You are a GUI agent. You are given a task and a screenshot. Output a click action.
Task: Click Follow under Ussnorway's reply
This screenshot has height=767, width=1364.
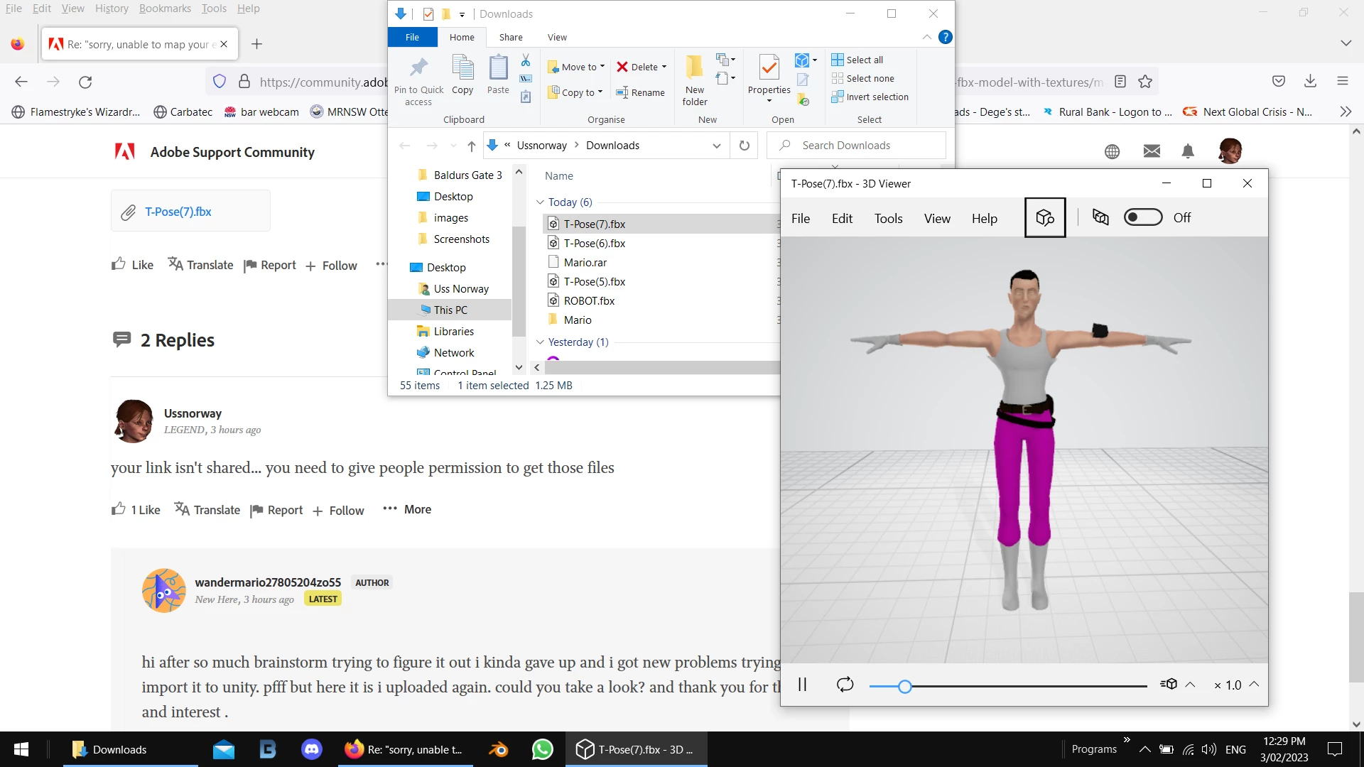pyautogui.click(x=339, y=511)
